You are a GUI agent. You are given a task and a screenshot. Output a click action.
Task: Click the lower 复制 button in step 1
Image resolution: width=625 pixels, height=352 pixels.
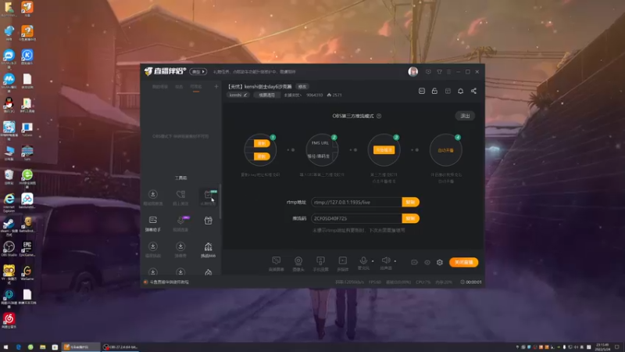click(x=262, y=156)
